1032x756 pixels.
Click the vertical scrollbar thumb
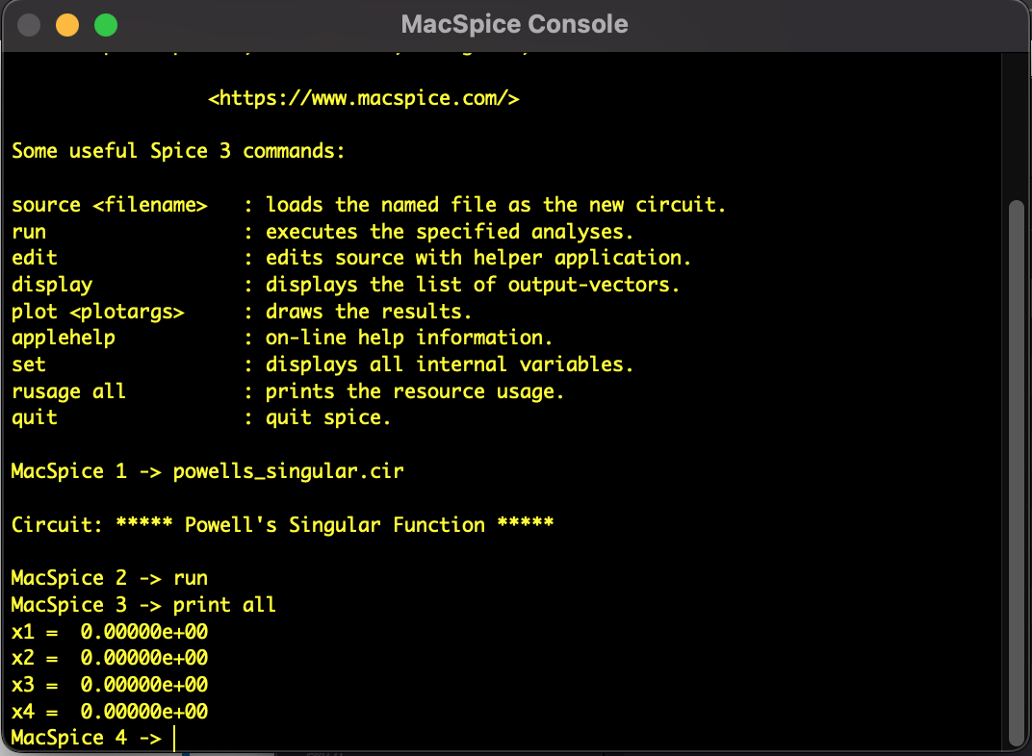(1016, 471)
